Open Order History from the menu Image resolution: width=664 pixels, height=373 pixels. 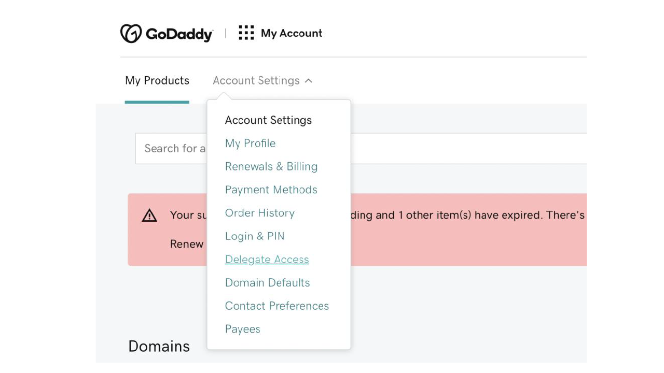coord(260,213)
